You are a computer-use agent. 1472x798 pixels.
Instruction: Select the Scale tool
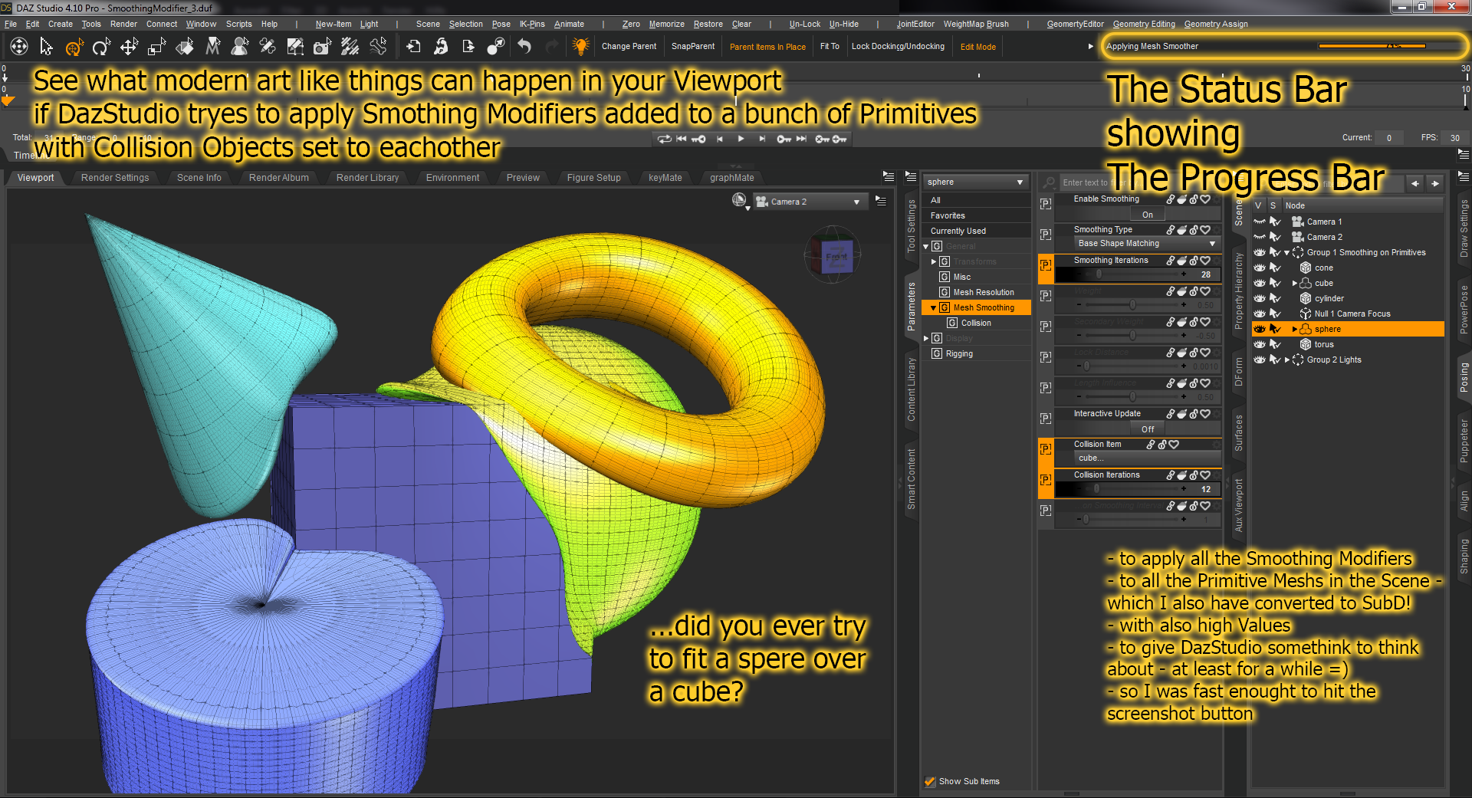(156, 47)
